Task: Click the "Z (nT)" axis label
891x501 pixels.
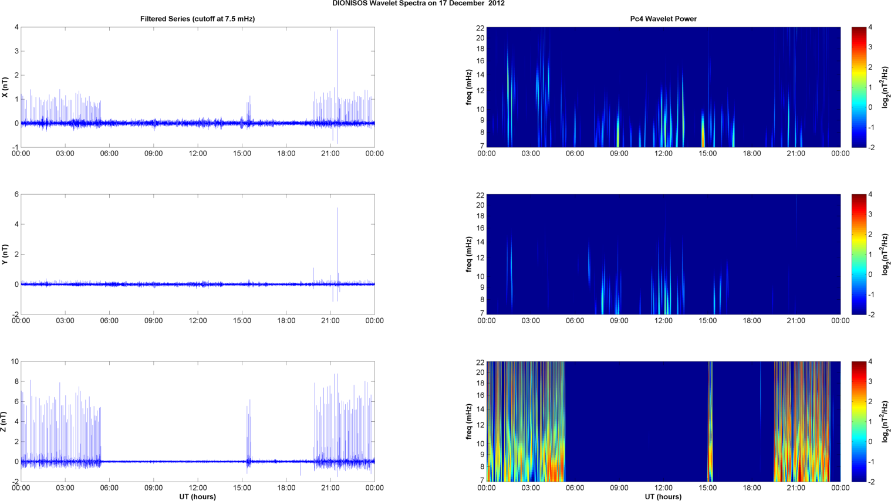Action: [5, 421]
